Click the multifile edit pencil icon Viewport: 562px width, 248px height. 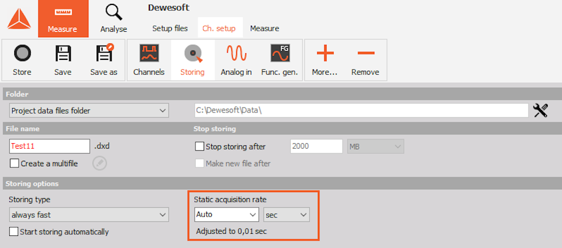[x=100, y=164]
